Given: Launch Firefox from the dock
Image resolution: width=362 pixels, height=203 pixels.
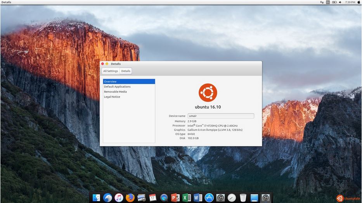Looking at the screenshot, I should tap(130, 198).
